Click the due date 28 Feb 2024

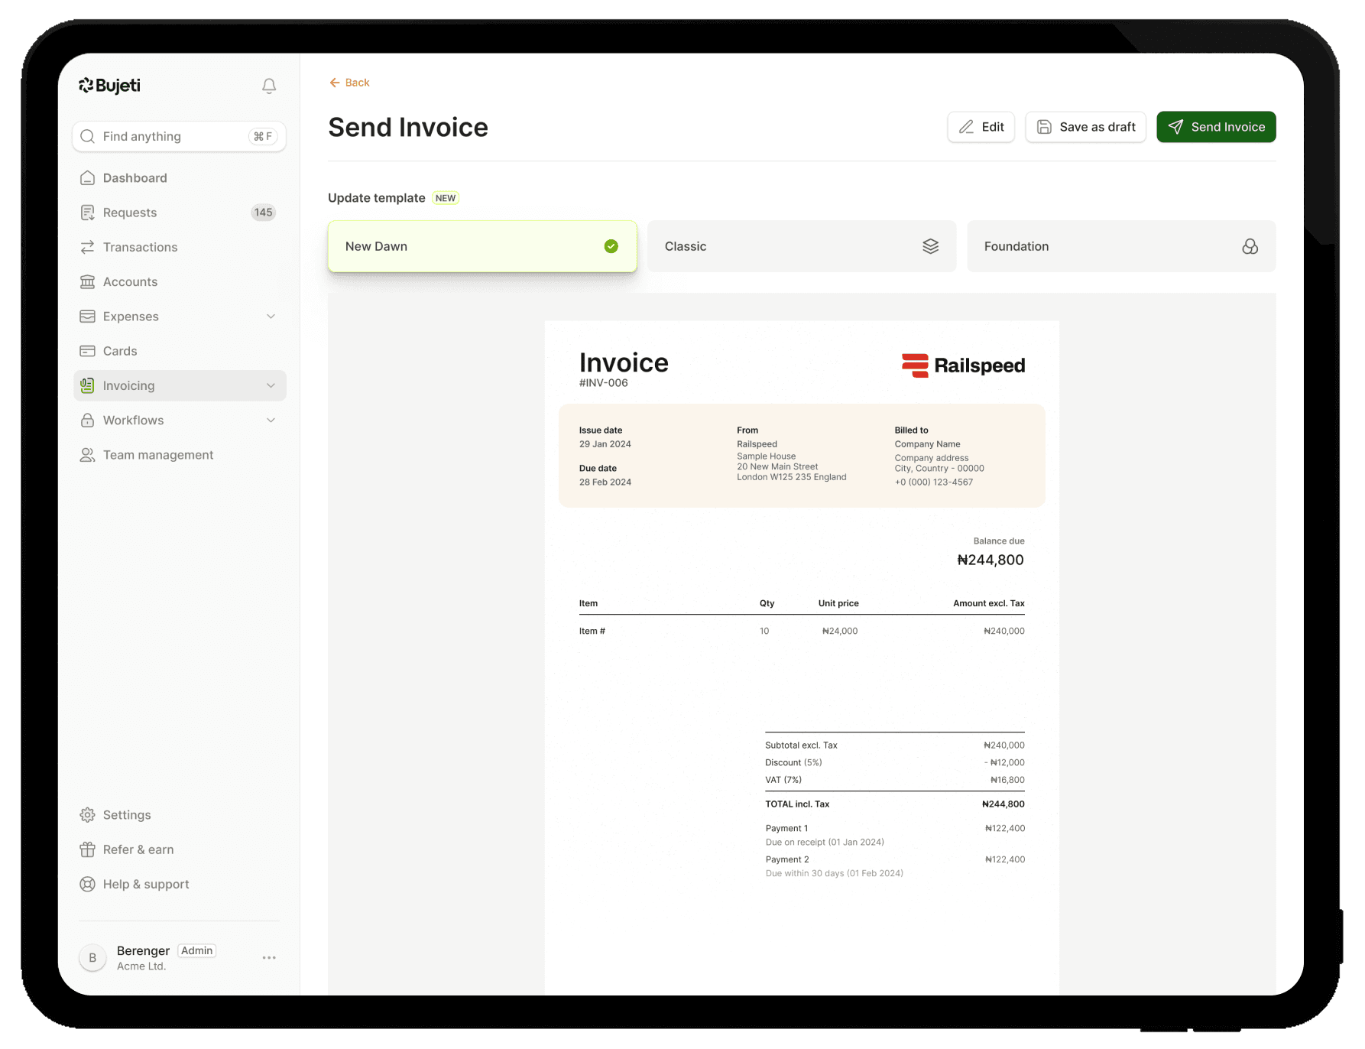pos(605,482)
